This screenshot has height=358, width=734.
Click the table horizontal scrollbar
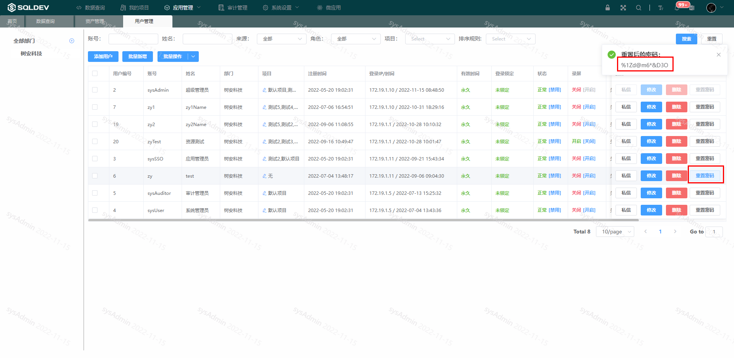pos(363,220)
